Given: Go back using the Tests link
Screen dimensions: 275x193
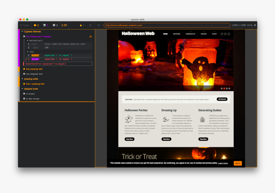Looking at the screenshot, I should (24, 25).
